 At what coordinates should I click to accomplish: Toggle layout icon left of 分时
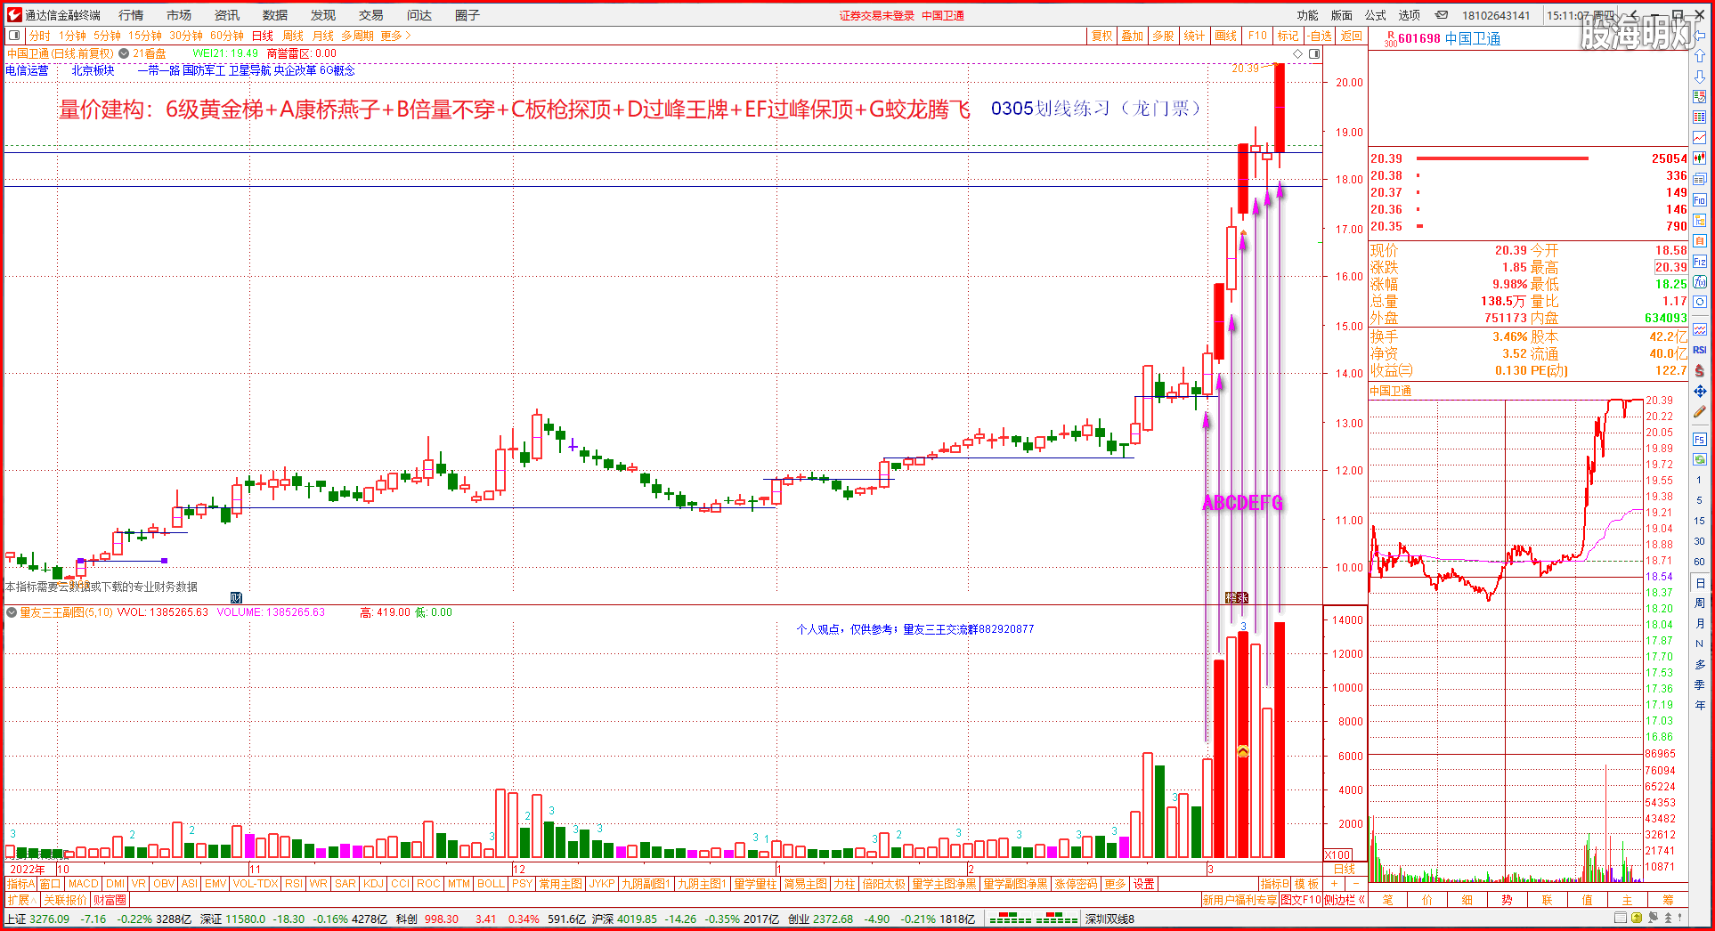tap(14, 36)
